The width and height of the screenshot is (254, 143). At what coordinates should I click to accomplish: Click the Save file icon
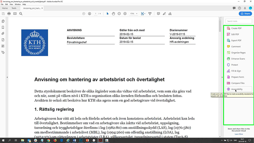pos(3,14)
